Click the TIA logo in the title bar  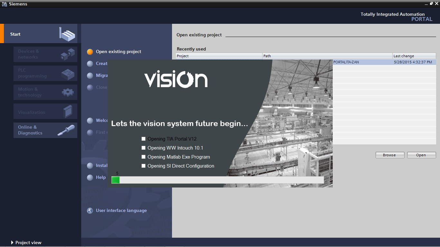[5, 4]
